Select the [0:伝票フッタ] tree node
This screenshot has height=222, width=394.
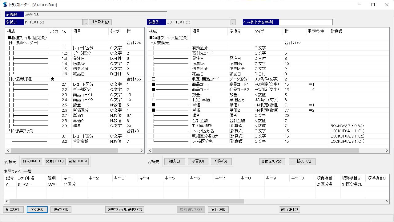tap(22, 131)
